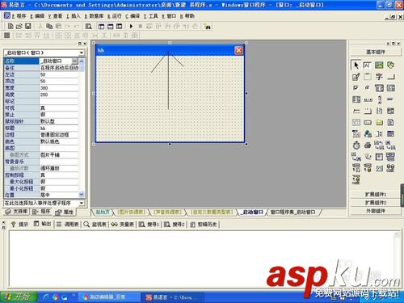The image size is (404, 303).
Task: Click the Windows 开始 start button
Action: click(19, 297)
